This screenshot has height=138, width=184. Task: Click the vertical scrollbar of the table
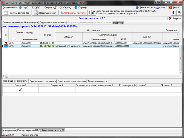click(x=181, y=58)
